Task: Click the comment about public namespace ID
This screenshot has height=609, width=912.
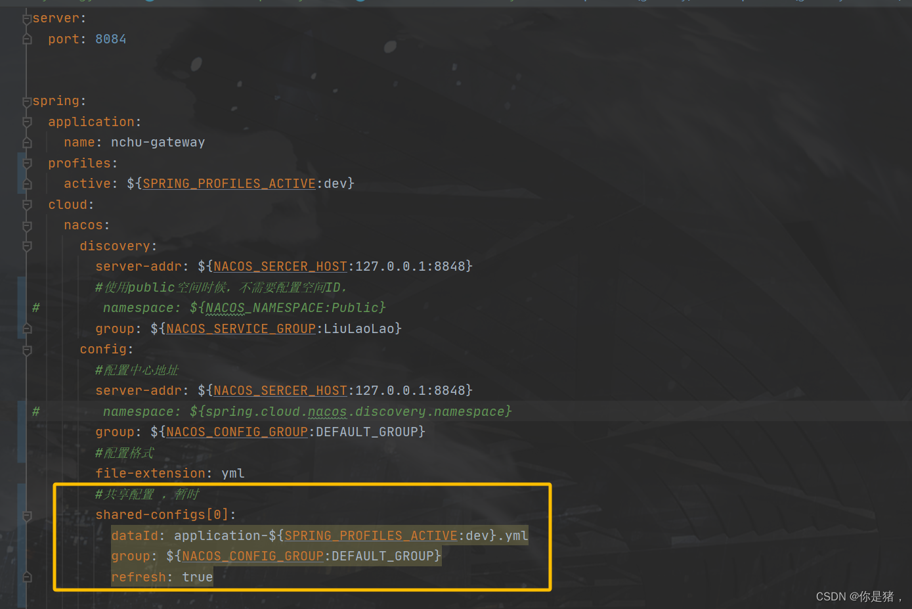Action: (x=221, y=288)
